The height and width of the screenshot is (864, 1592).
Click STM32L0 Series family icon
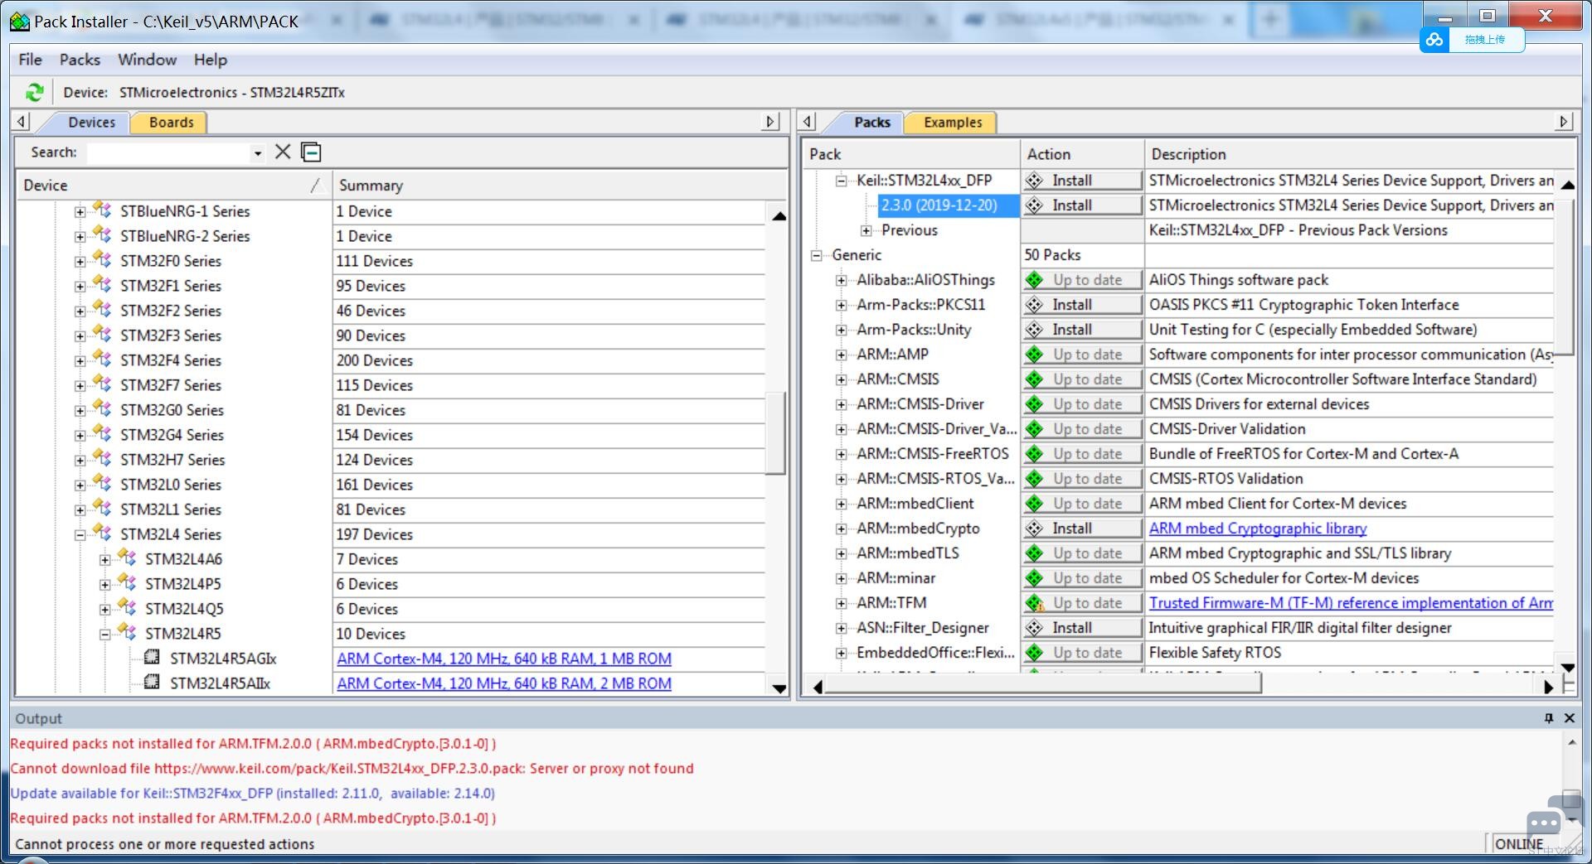(x=102, y=484)
